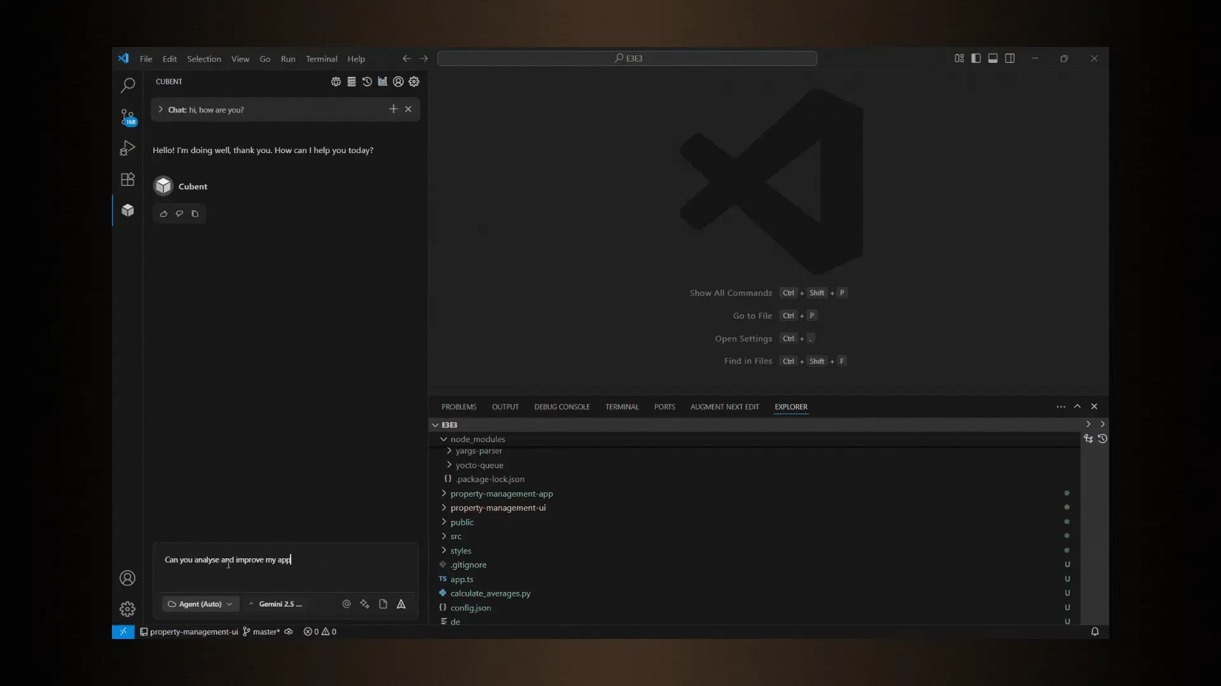1221x686 pixels.
Task: Click the remote connection button in the status bar
Action: click(x=123, y=631)
